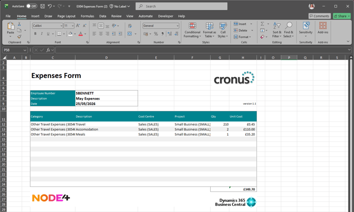Open the Formulas ribbon tab

[87, 16]
